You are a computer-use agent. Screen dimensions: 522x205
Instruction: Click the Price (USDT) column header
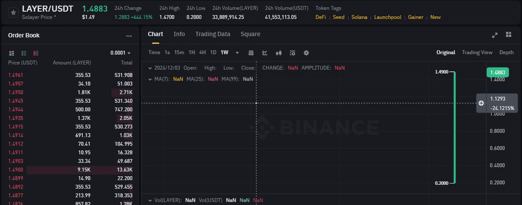point(23,63)
